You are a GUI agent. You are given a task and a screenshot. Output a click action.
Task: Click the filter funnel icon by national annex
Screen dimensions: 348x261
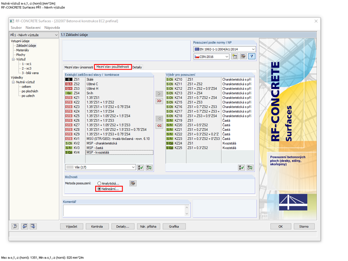click(x=252, y=56)
